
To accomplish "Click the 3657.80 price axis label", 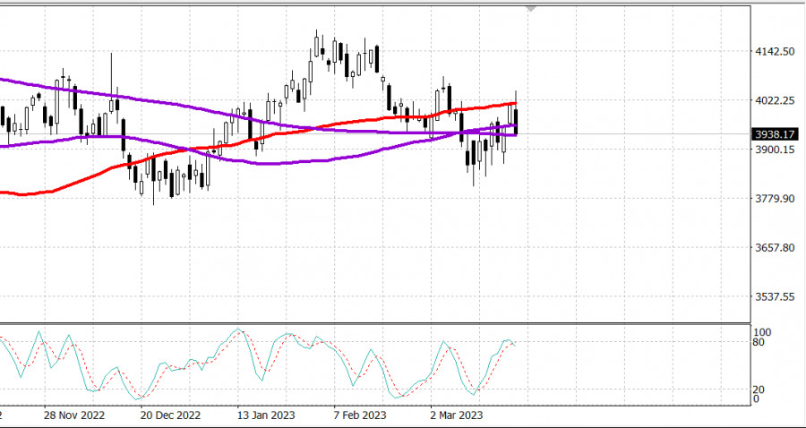I will (x=776, y=247).
